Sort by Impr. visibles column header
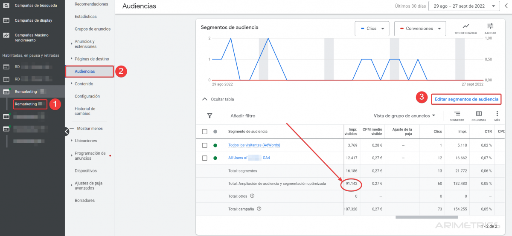This screenshot has height=236, width=512. [x=351, y=132]
